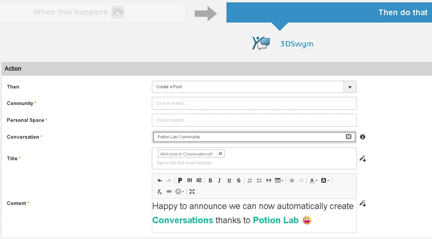Viewport: 432px width, 239px height.
Task: Insert variable into Title using wand icon
Action: (x=363, y=159)
